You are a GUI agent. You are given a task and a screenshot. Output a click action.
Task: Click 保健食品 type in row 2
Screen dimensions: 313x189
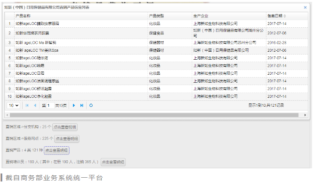tap(156, 33)
